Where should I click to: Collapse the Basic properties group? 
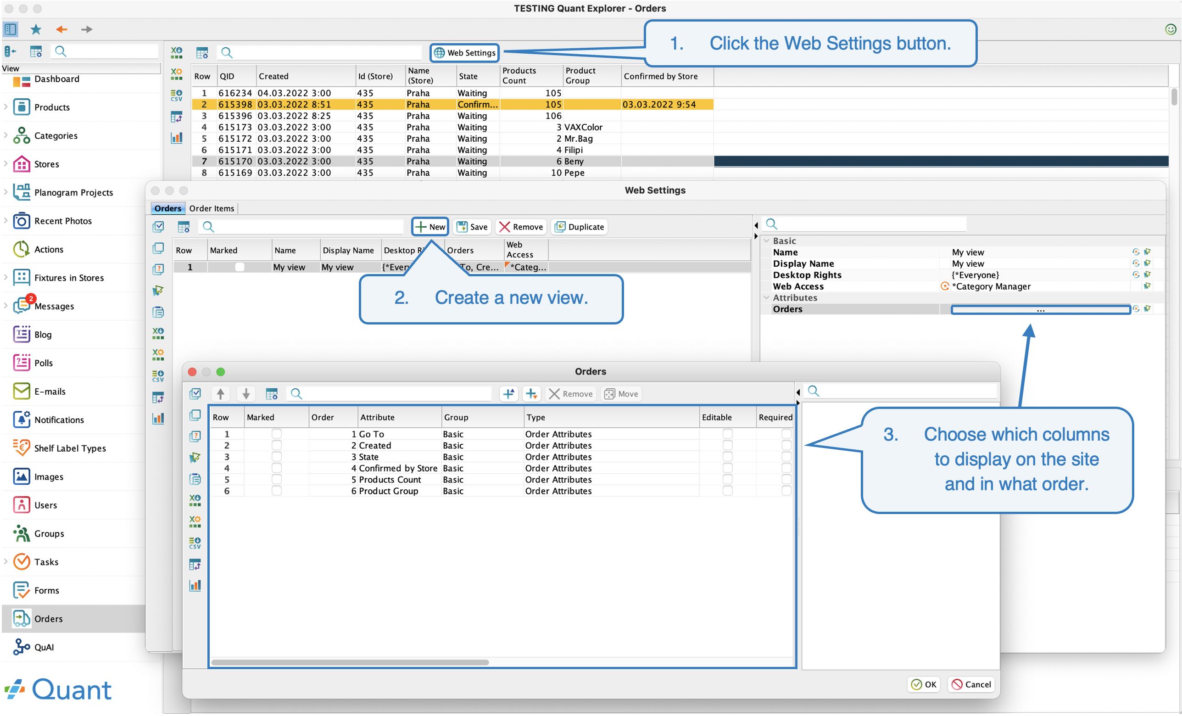pyautogui.click(x=767, y=241)
